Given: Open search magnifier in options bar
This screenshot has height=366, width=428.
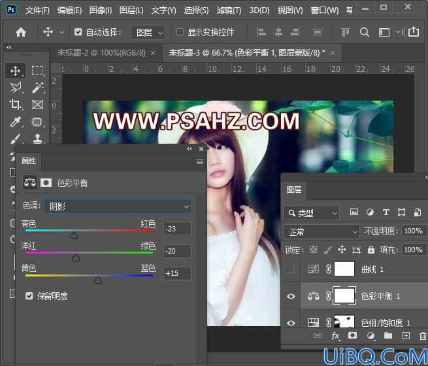Looking at the screenshot, I should (365, 32).
